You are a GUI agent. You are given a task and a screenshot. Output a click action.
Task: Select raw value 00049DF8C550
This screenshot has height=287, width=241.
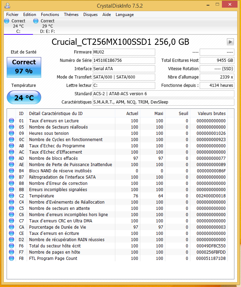(211, 246)
